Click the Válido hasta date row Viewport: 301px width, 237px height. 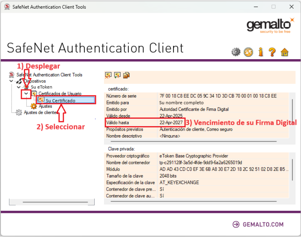point(171,122)
